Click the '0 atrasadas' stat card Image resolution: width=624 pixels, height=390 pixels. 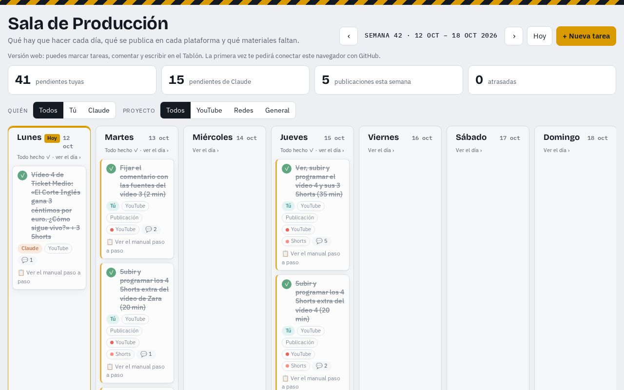tap(542, 80)
